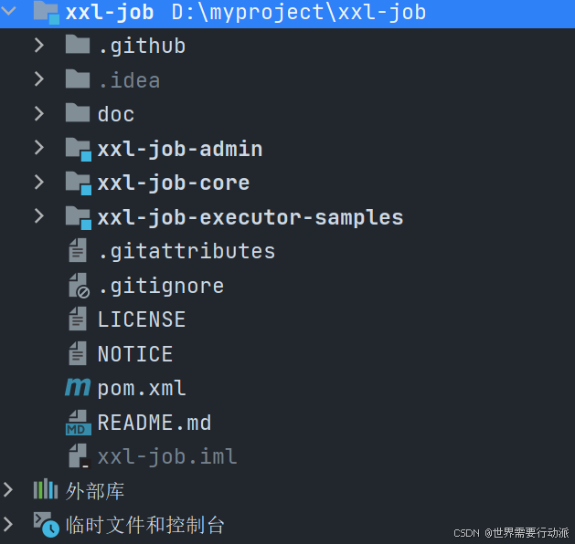This screenshot has width=575, height=544.
Task: Expand the doc folder arrow
Action: (x=39, y=113)
